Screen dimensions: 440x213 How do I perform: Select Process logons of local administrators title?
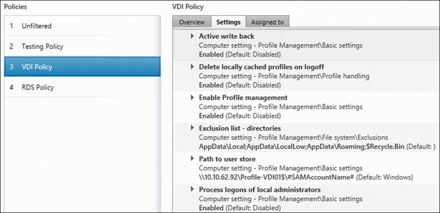click(x=260, y=190)
